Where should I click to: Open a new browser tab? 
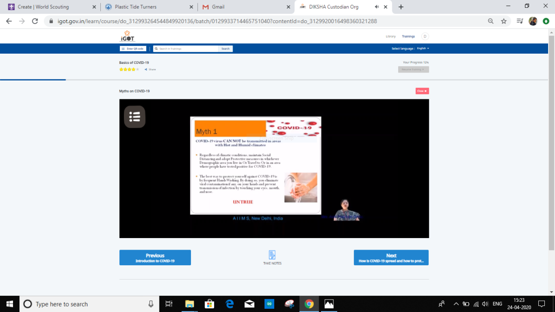(401, 7)
